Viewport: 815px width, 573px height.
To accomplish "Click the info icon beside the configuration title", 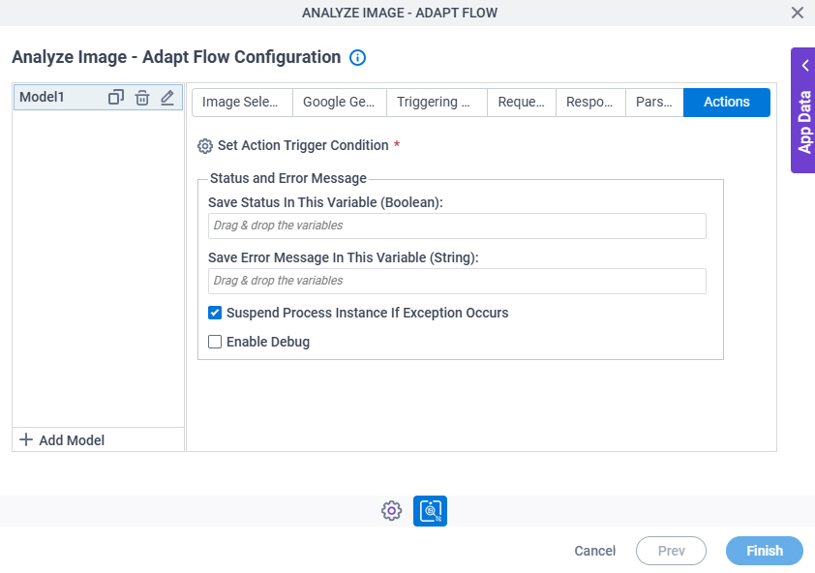I will (357, 57).
